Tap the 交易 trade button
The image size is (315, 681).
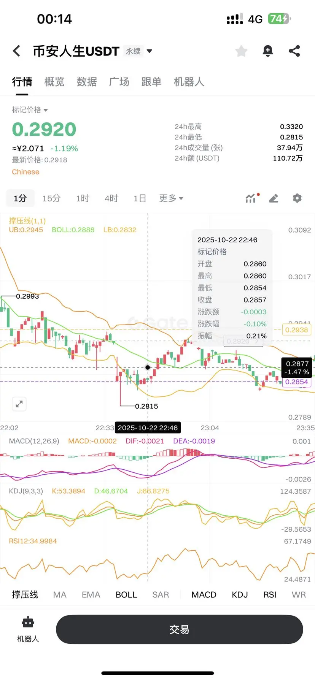coord(179,629)
